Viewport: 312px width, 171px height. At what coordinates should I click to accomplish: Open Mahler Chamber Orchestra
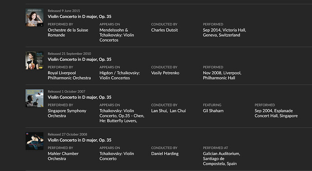tap(63, 156)
